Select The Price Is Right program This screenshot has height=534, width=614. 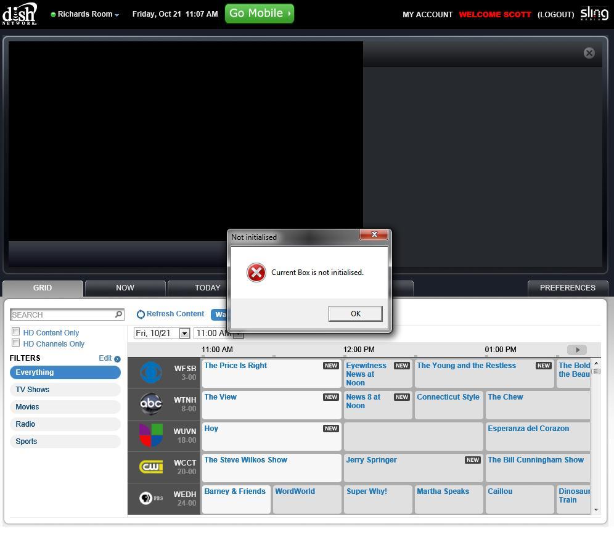tap(271, 374)
